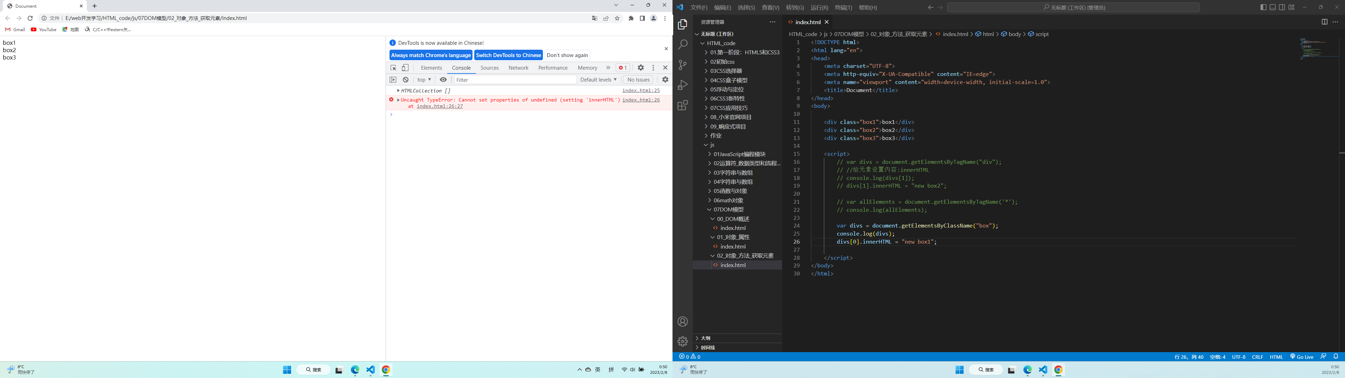The image size is (1345, 378).
Task: Switch to the Sources tab in DevTools
Action: point(489,68)
